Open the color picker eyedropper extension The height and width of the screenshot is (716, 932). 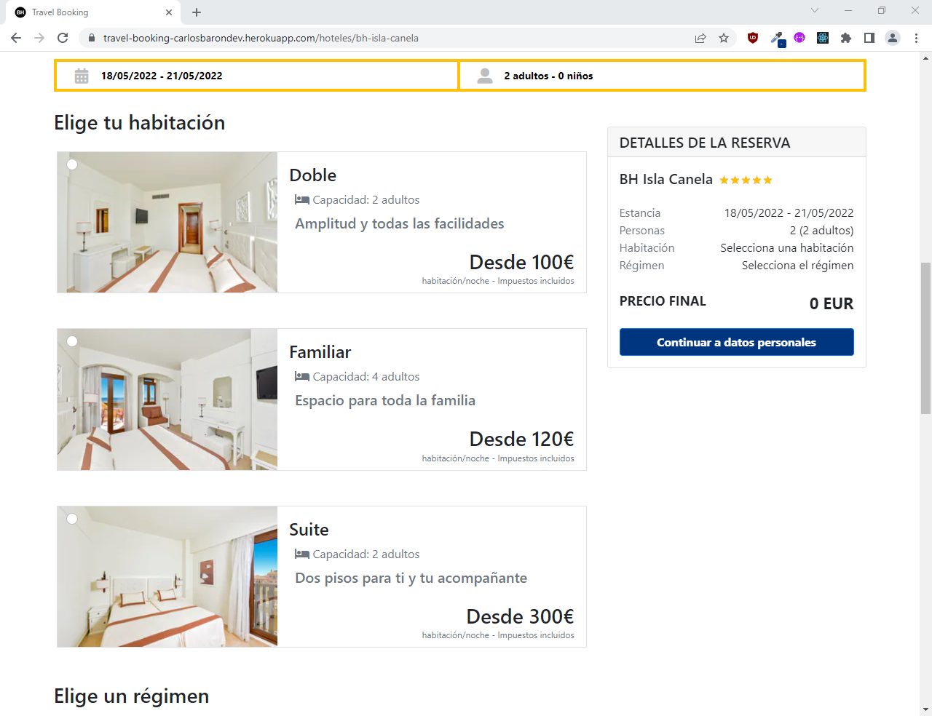(x=777, y=38)
